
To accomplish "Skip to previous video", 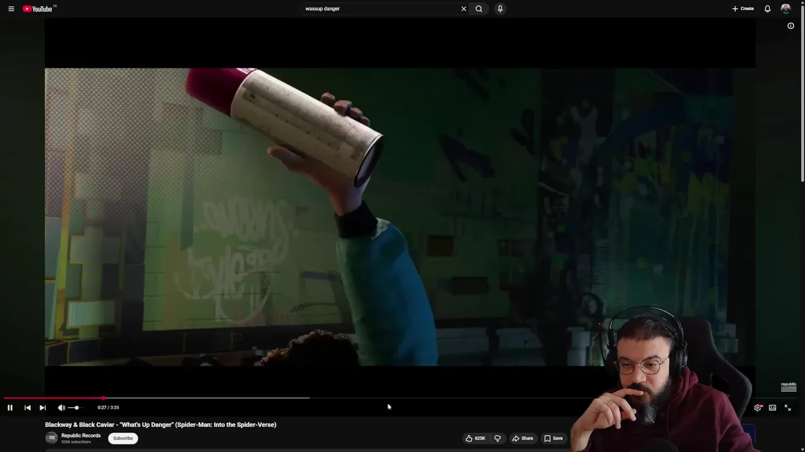I will [28, 407].
